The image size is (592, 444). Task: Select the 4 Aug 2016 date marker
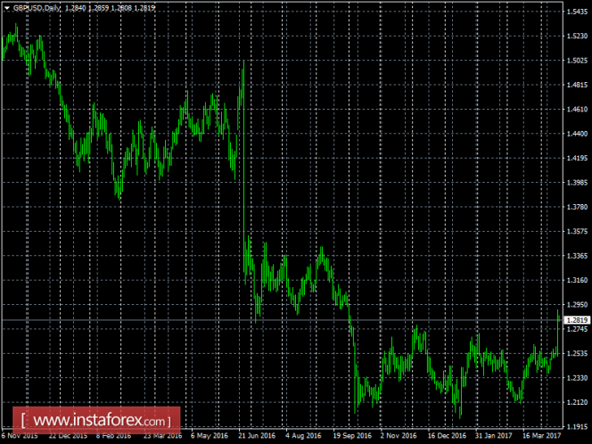(303, 436)
